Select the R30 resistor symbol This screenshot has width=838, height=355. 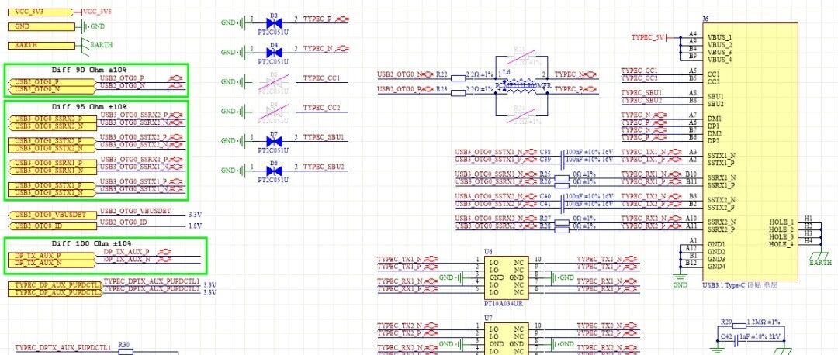125,353
